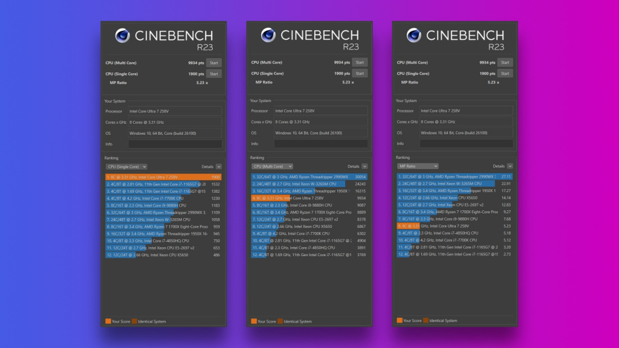Start CPU (Single Core) test in Multi Core ranking window

coord(360,73)
